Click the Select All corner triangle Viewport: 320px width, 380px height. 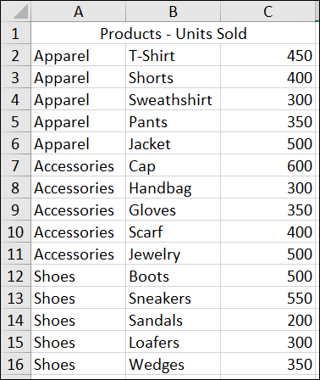[16, 11]
